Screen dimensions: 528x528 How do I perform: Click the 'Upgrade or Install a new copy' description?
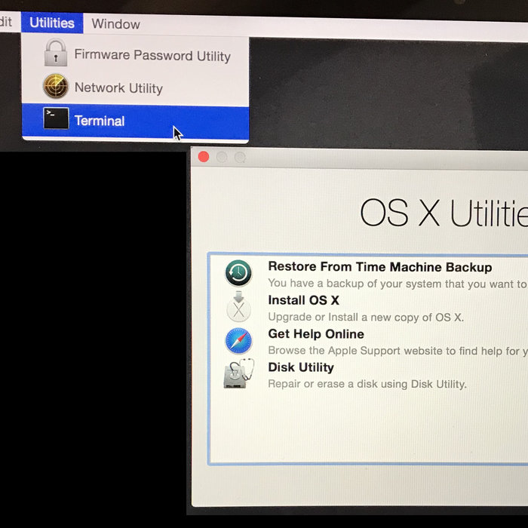click(x=365, y=318)
